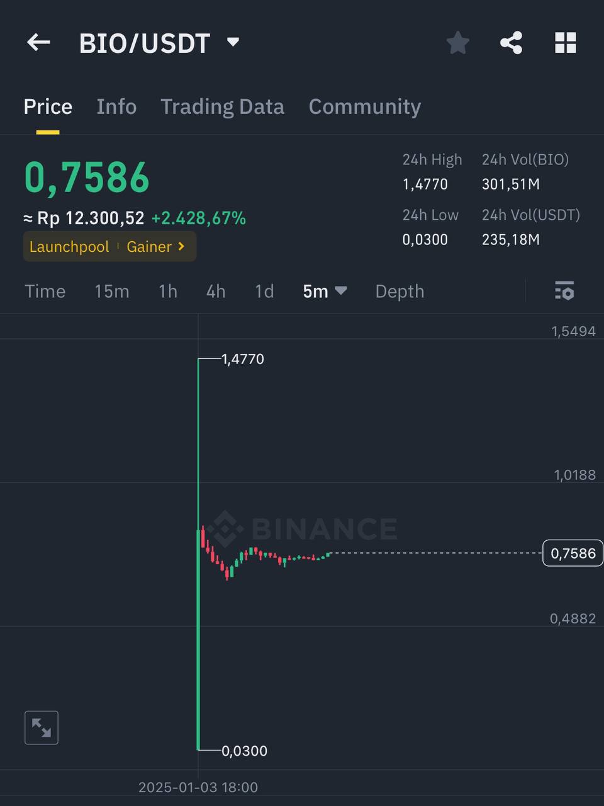
Task: Select the 1d interval
Action: [264, 291]
